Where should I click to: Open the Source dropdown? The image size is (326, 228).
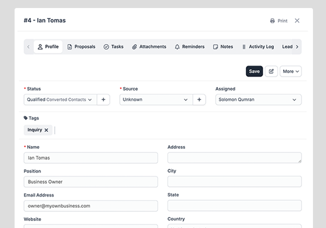(155, 100)
